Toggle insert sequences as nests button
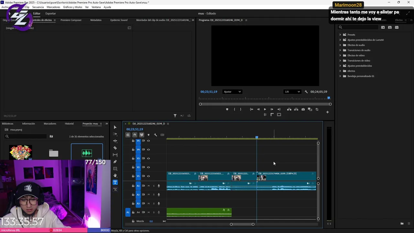The image size is (414, 233). click(x=128, y=135)
